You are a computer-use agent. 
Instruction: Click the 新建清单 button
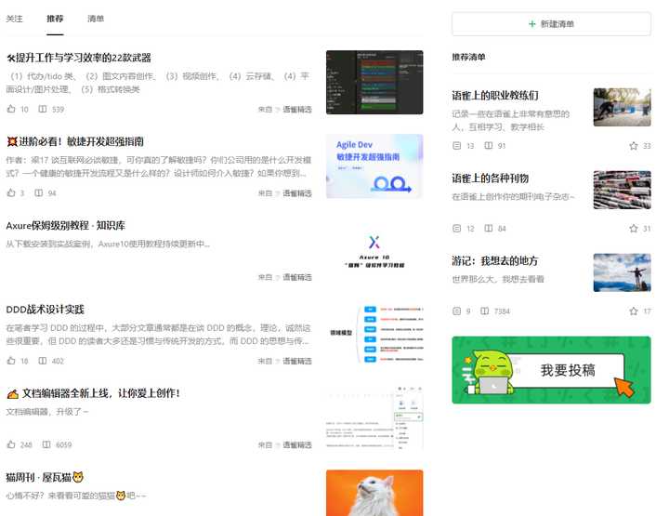click(551, 24)
